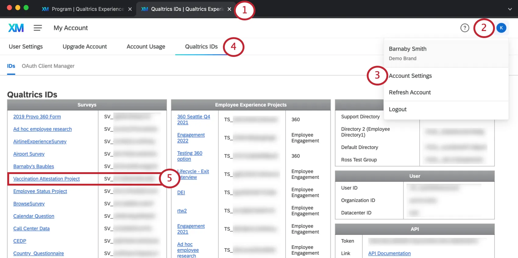518x258 pixels.
Task: Select Refresh Account in the dropdown
Action: (410, 92)
